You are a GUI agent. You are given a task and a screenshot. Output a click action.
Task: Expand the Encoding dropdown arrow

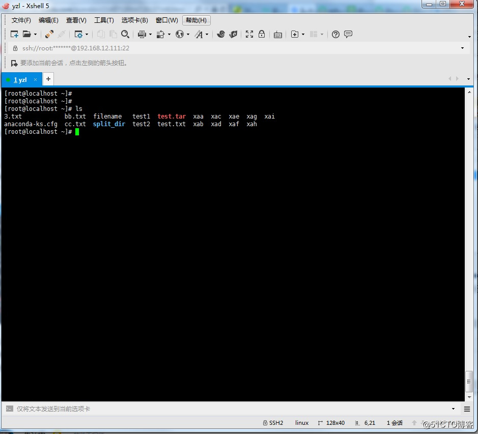(188, 35)
